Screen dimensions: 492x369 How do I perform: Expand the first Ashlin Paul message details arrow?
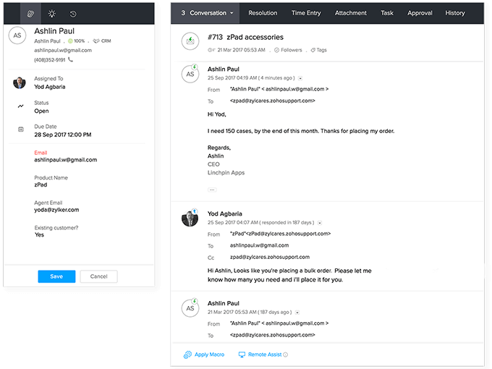(x=300, y=77)
